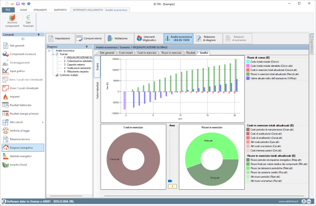Screen dimensions: 316x206
Task: Click the print icon in title bar
Action: point(23,4)
